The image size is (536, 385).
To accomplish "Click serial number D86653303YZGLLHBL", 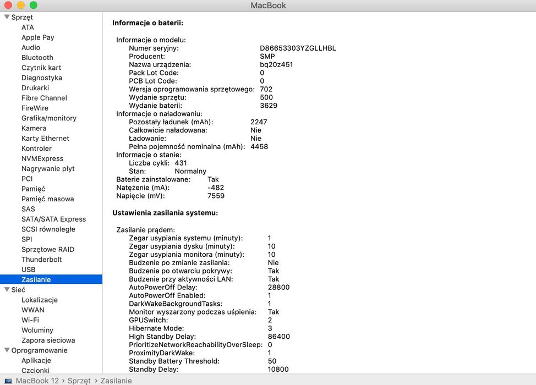I will click(298, 48).
